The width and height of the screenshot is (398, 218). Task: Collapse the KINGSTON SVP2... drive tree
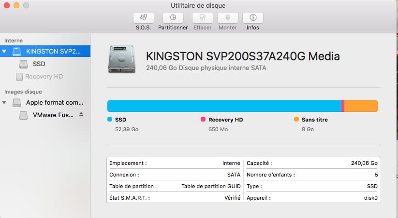pos(4,52)
